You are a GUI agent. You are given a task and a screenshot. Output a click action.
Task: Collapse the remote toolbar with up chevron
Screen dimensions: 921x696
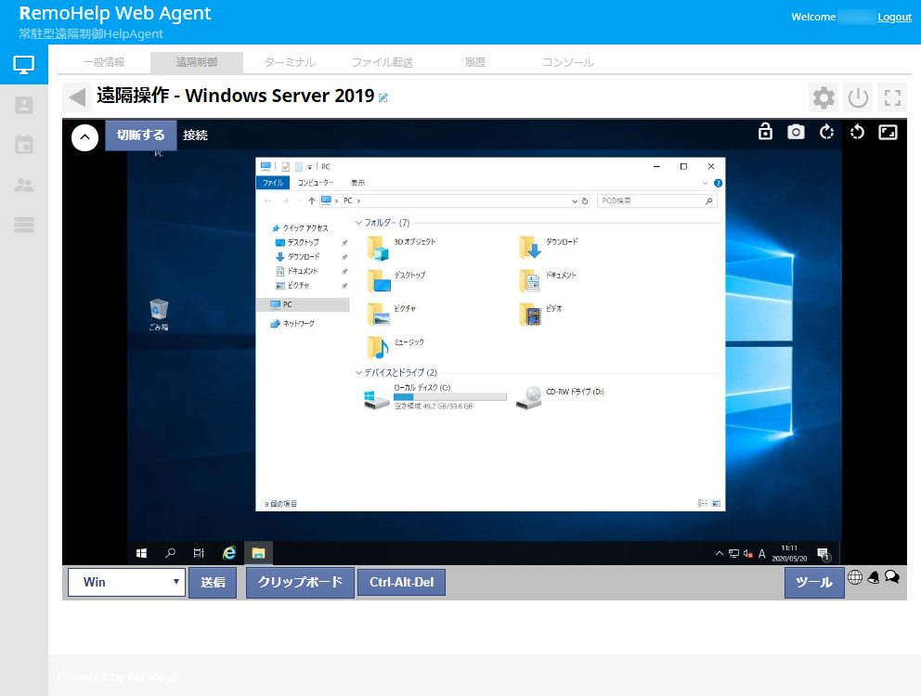(84, 137)
